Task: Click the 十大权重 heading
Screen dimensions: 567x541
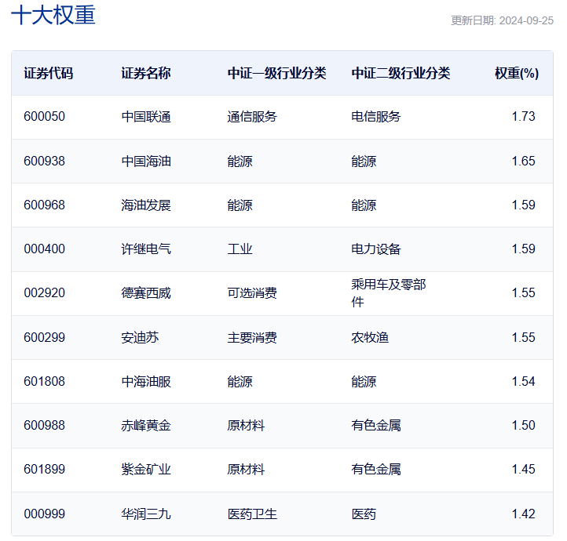Action: tap(53, 16)
